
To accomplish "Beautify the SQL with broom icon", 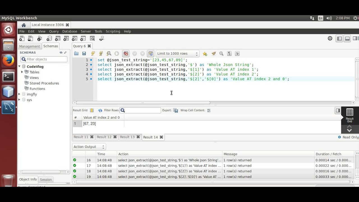I will tap(213, 54).
